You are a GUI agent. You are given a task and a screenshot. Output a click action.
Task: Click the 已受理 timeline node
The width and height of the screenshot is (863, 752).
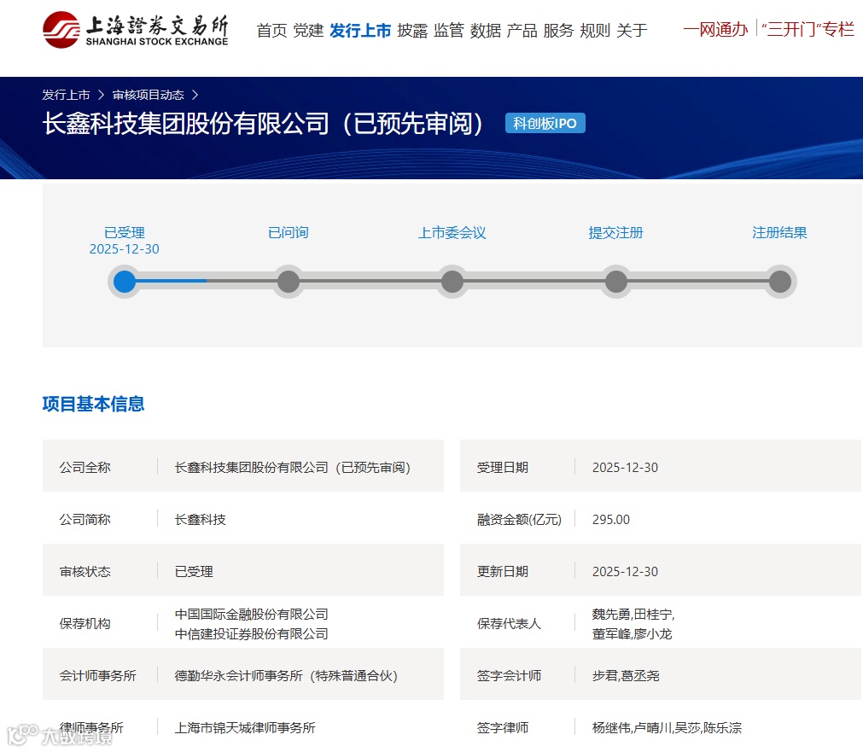125,282
